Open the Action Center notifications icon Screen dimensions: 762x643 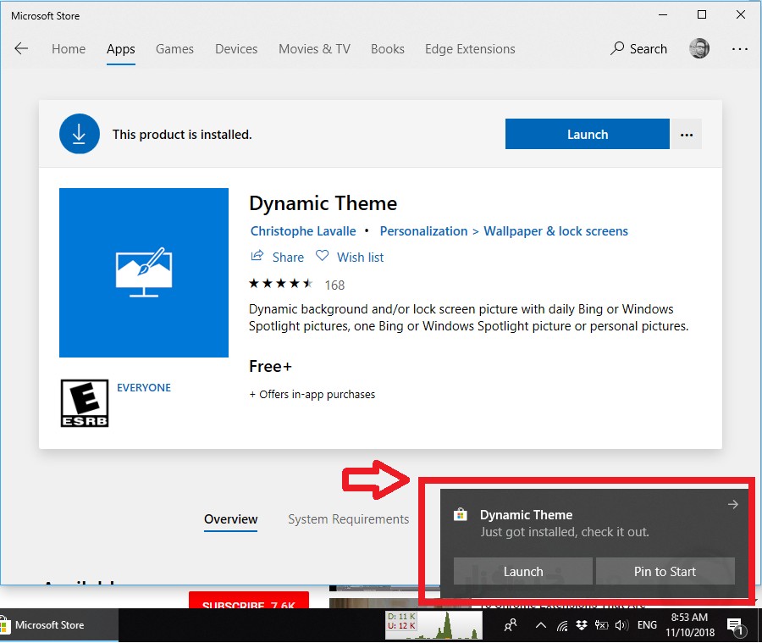click(735, 626)
